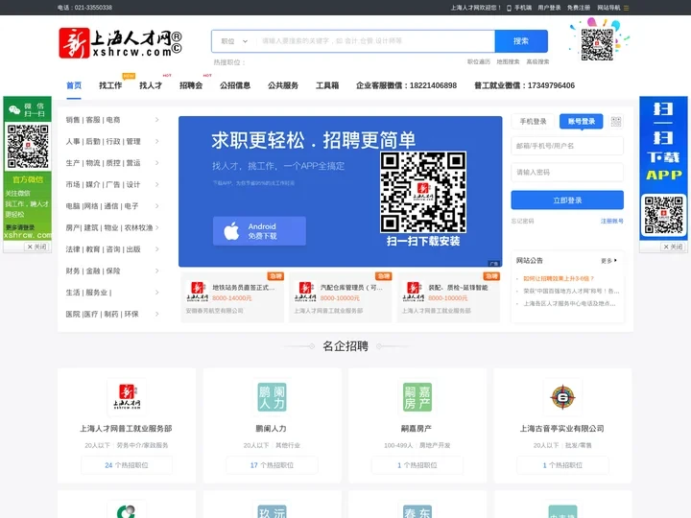
Task: Open 工具箱 menu item
Action: point(327,85)
